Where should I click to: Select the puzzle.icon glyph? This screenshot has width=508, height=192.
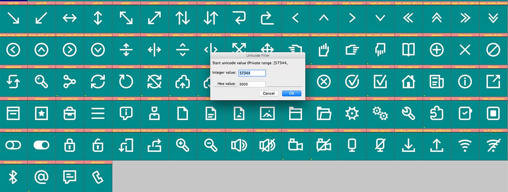tap(437, 114)
